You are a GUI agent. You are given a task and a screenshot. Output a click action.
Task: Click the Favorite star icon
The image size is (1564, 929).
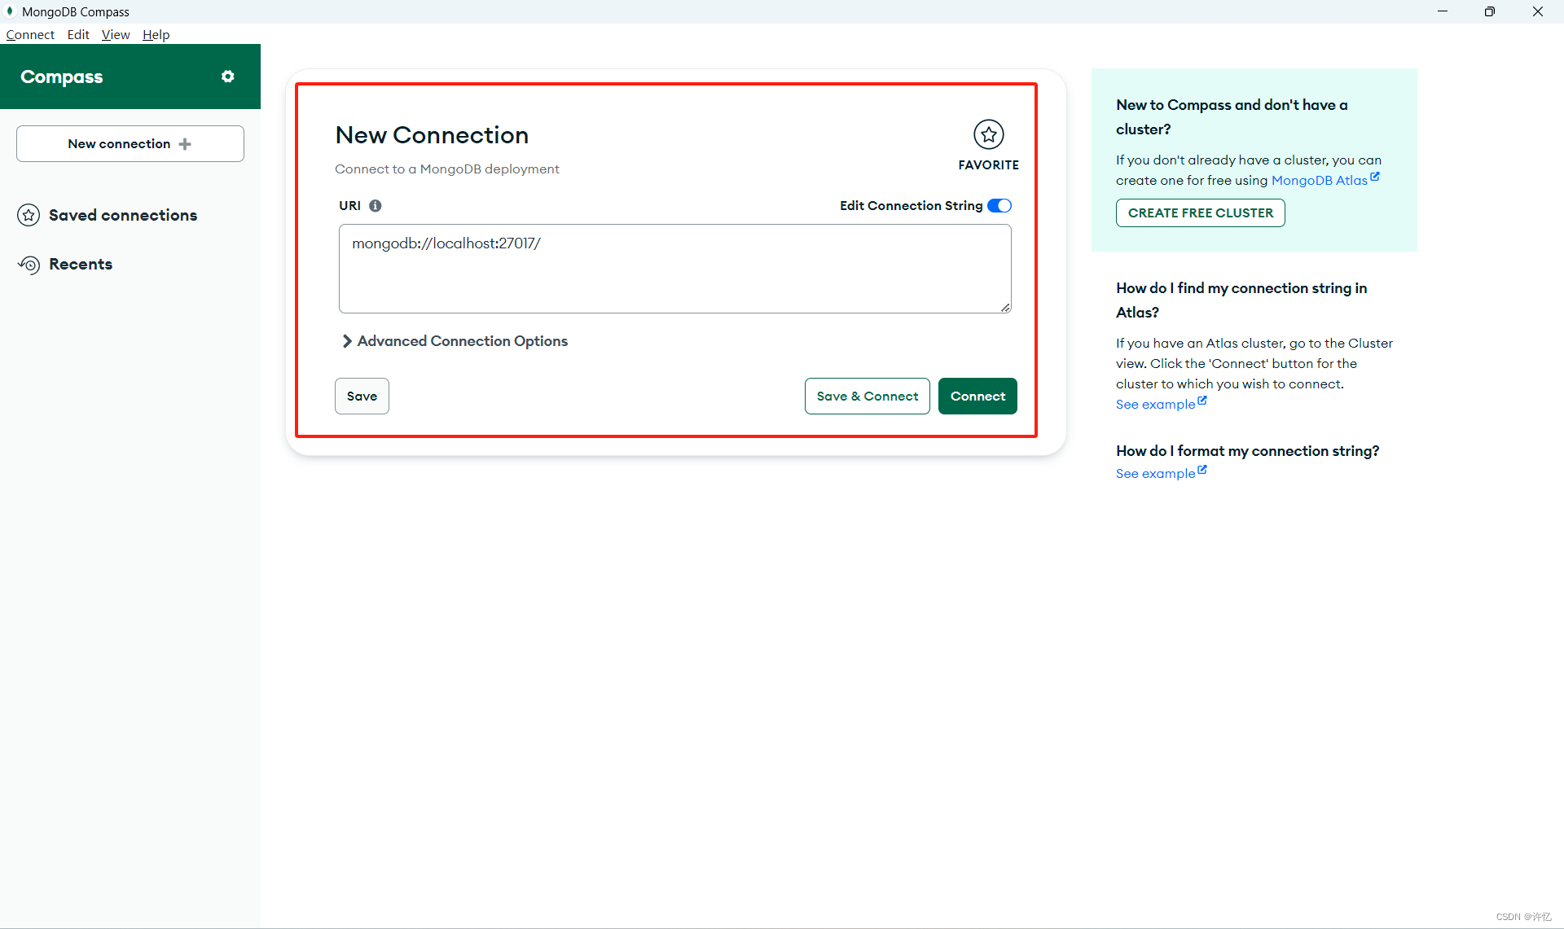988,134
